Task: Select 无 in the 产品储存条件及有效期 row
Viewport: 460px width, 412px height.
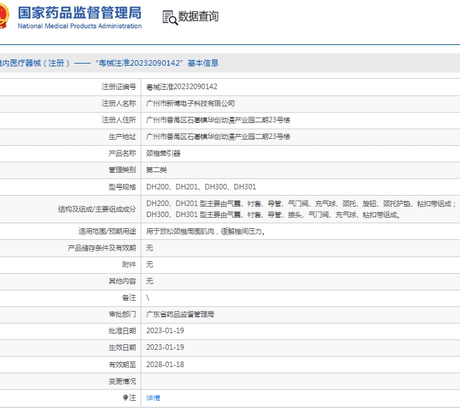Action: (x=150, y=248)
